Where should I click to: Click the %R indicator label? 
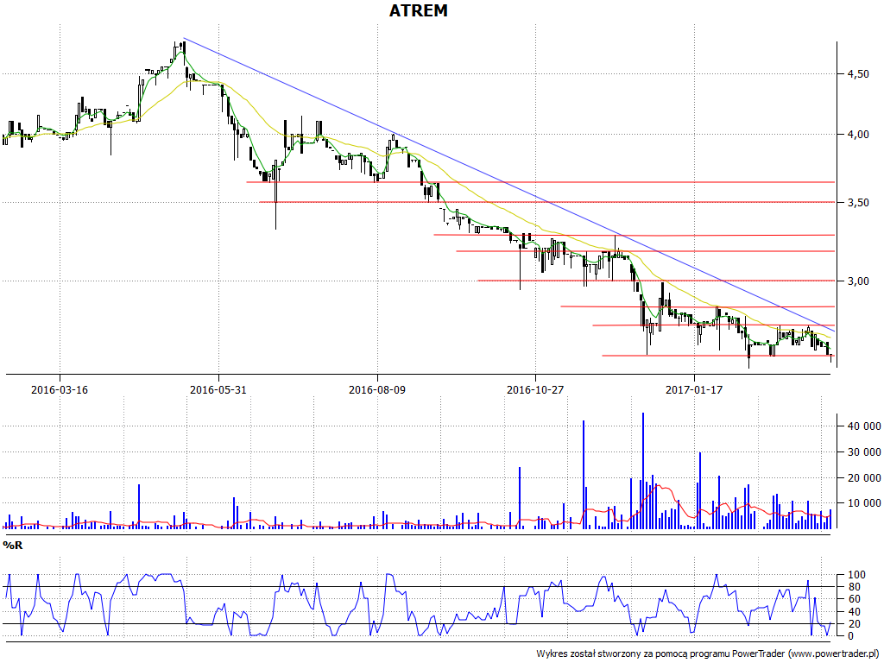[x=12, y=546]
